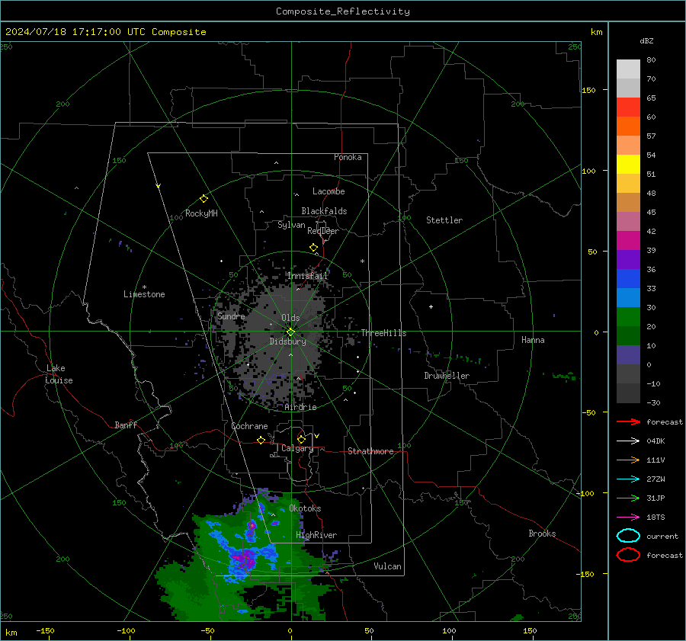Image resolution: width=686 pixels, height=641 pixels.
Task: Click the magenta 18TS arrow icon
Action: coord(628,518)
